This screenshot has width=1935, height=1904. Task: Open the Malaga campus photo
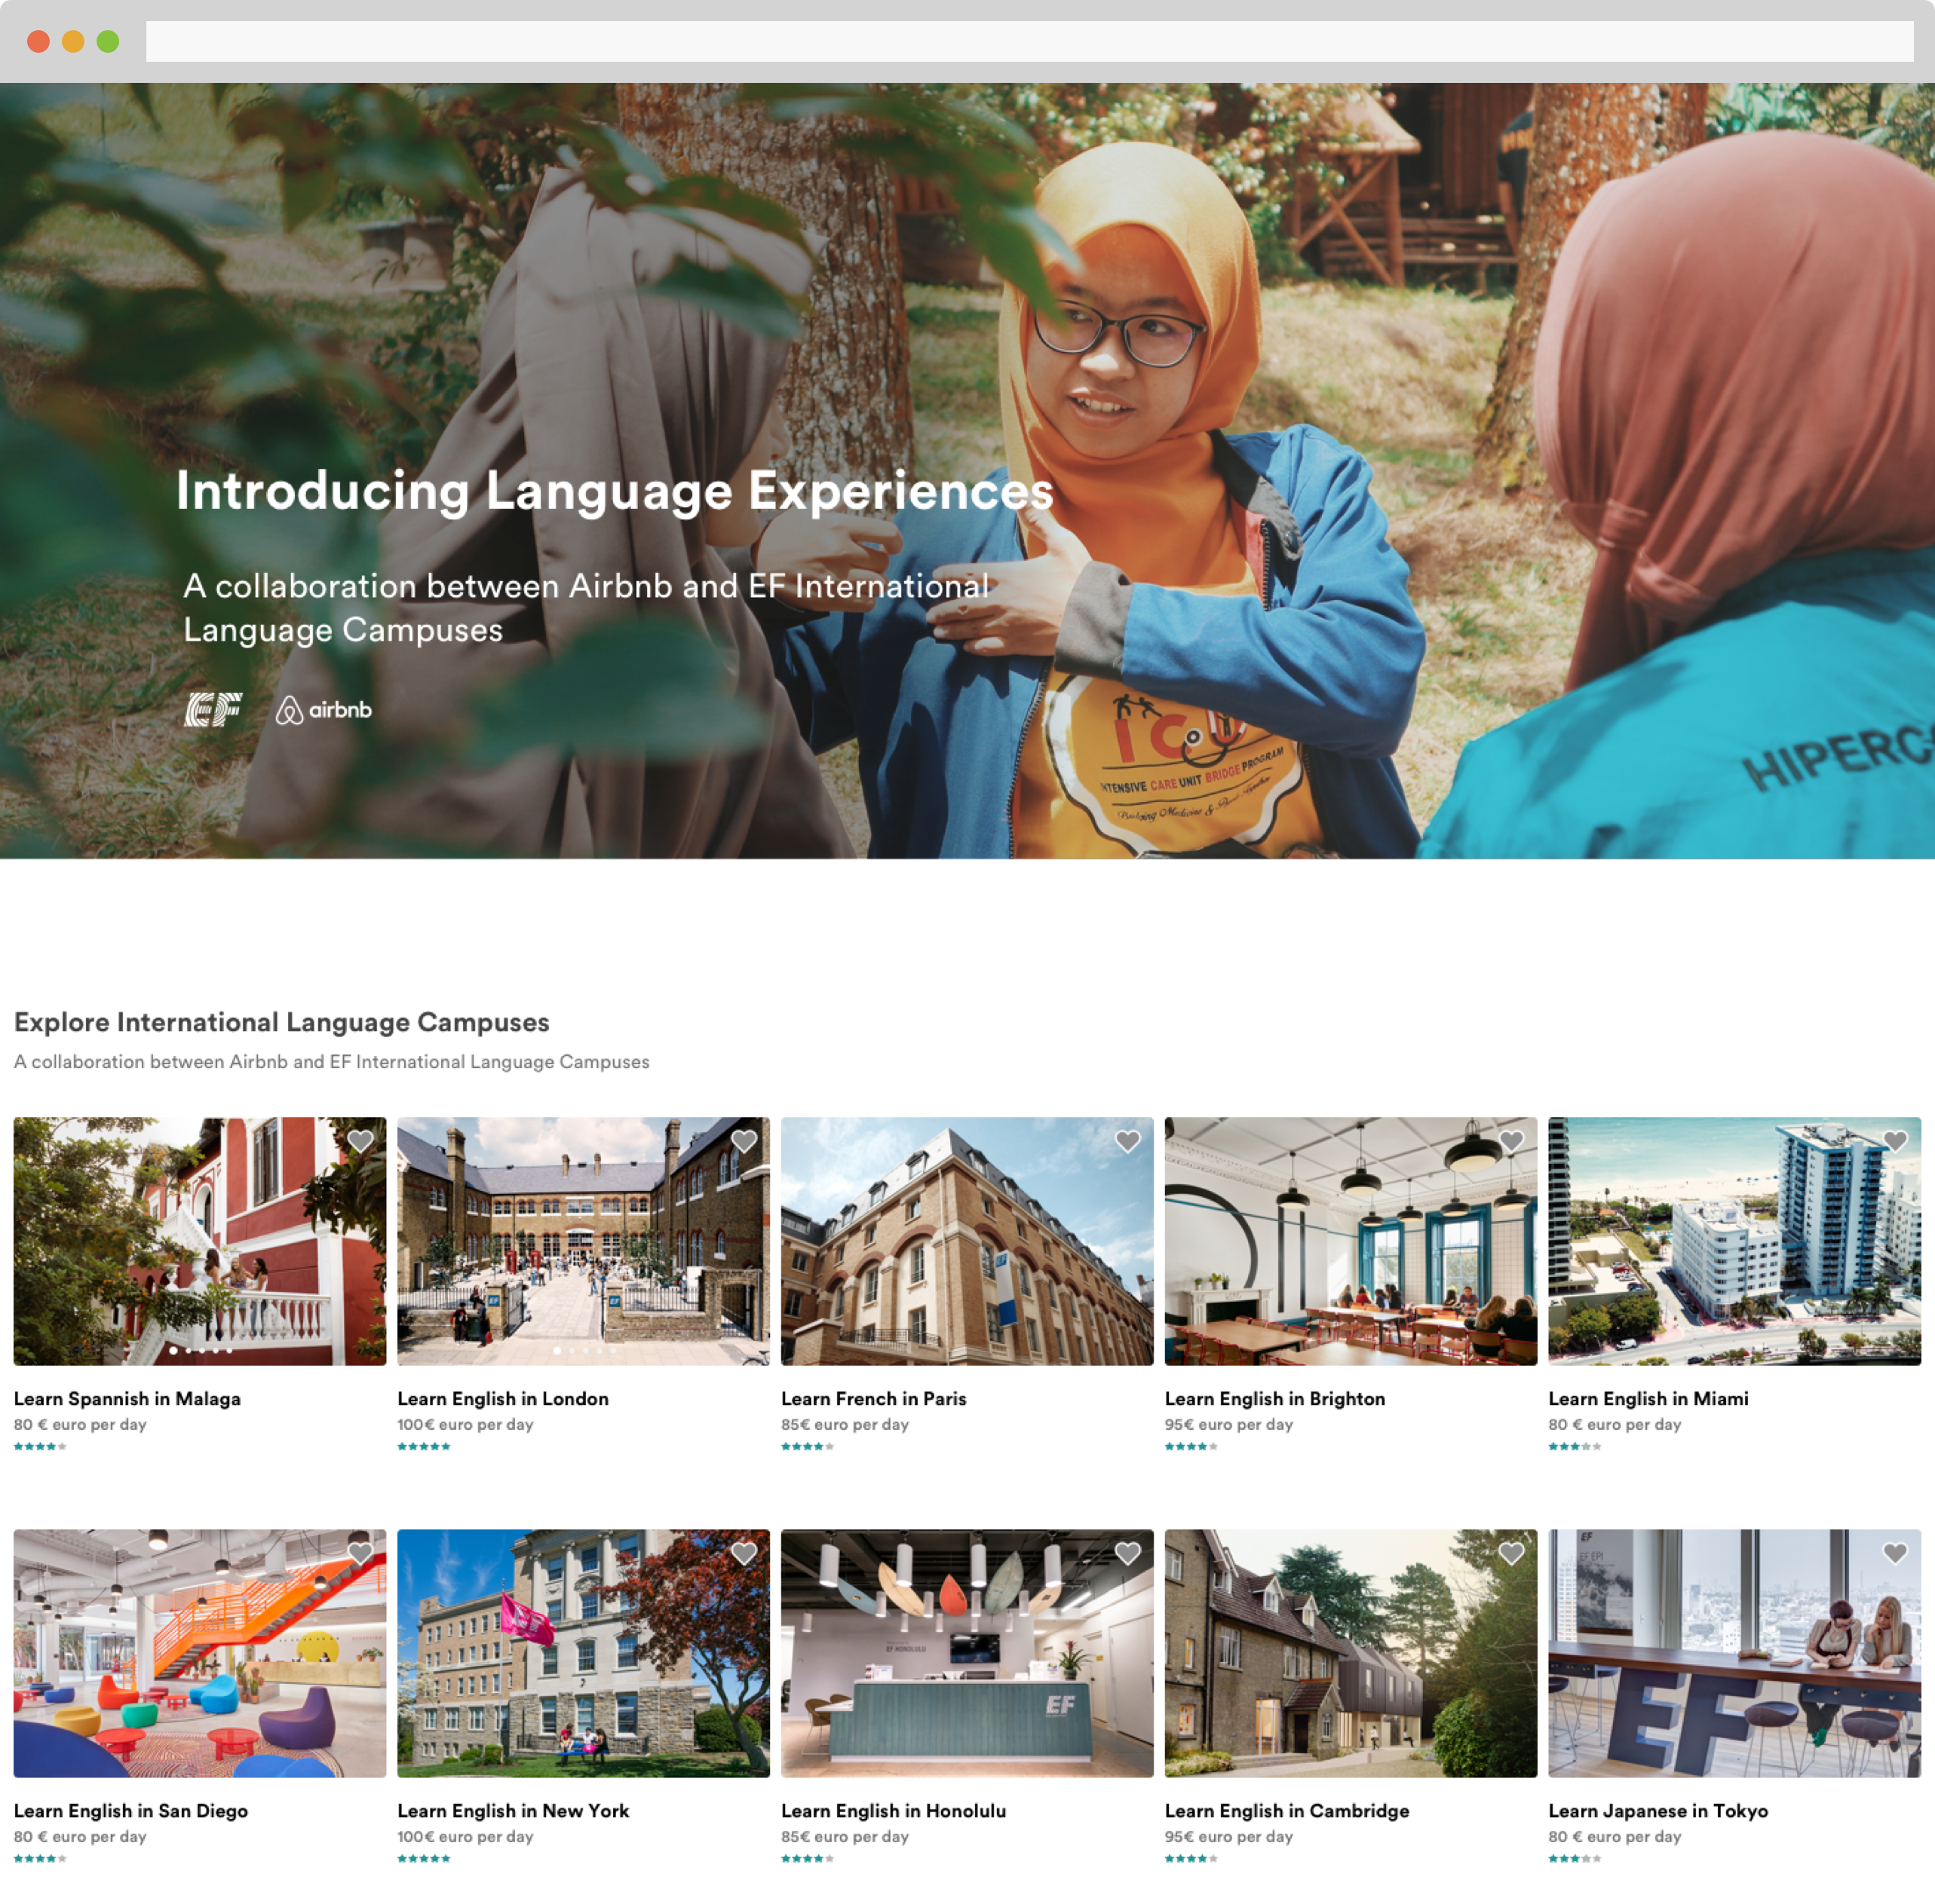(200, 1241)
